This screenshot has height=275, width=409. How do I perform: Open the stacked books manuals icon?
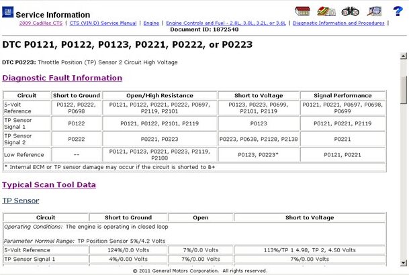pyautogui.click(x=326, y=11)
